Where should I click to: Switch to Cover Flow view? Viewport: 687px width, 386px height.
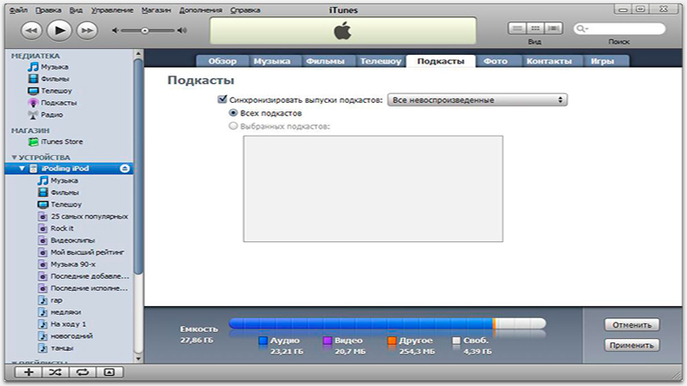pos(553,28)
